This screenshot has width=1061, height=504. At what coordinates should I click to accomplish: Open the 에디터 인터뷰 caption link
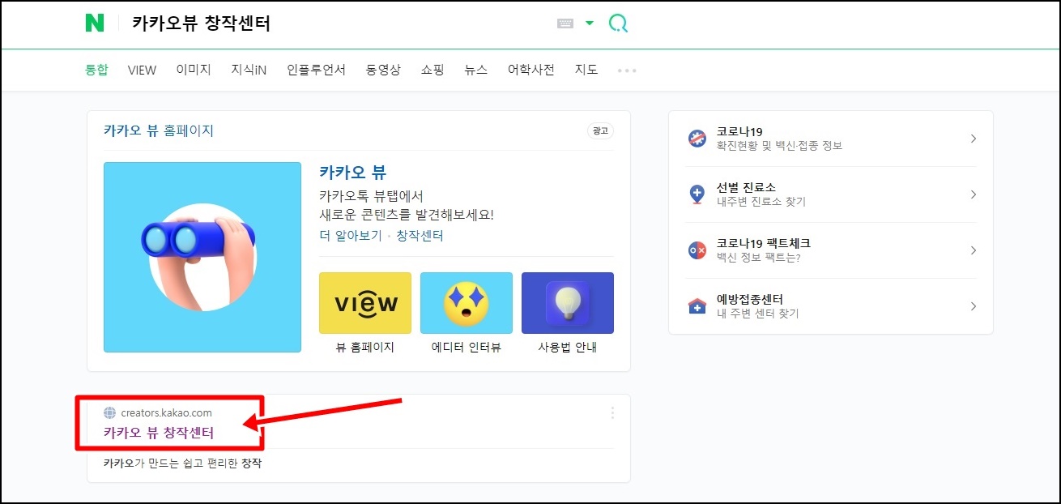pos(467,347)
